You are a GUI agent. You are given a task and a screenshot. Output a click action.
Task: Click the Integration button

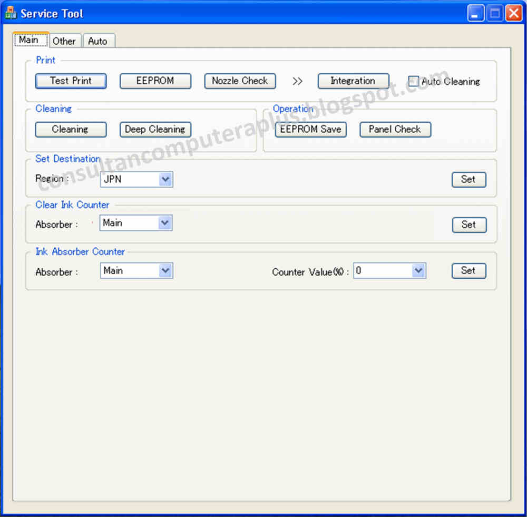[353, 81]
